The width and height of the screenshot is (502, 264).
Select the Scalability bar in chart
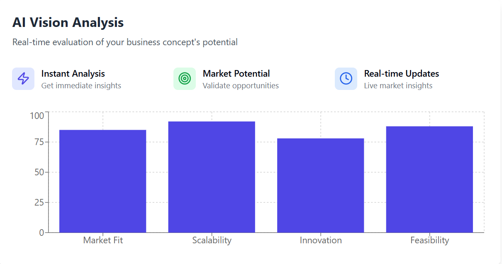[x=212, y=177]
